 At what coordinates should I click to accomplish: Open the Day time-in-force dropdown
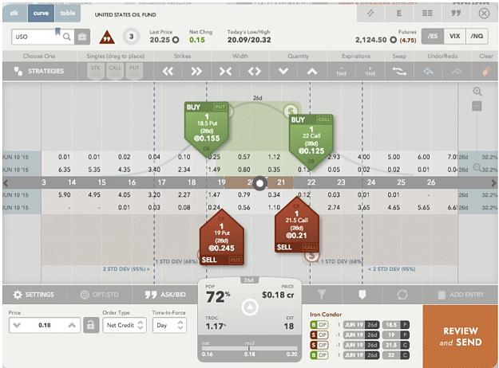[169, 325]
